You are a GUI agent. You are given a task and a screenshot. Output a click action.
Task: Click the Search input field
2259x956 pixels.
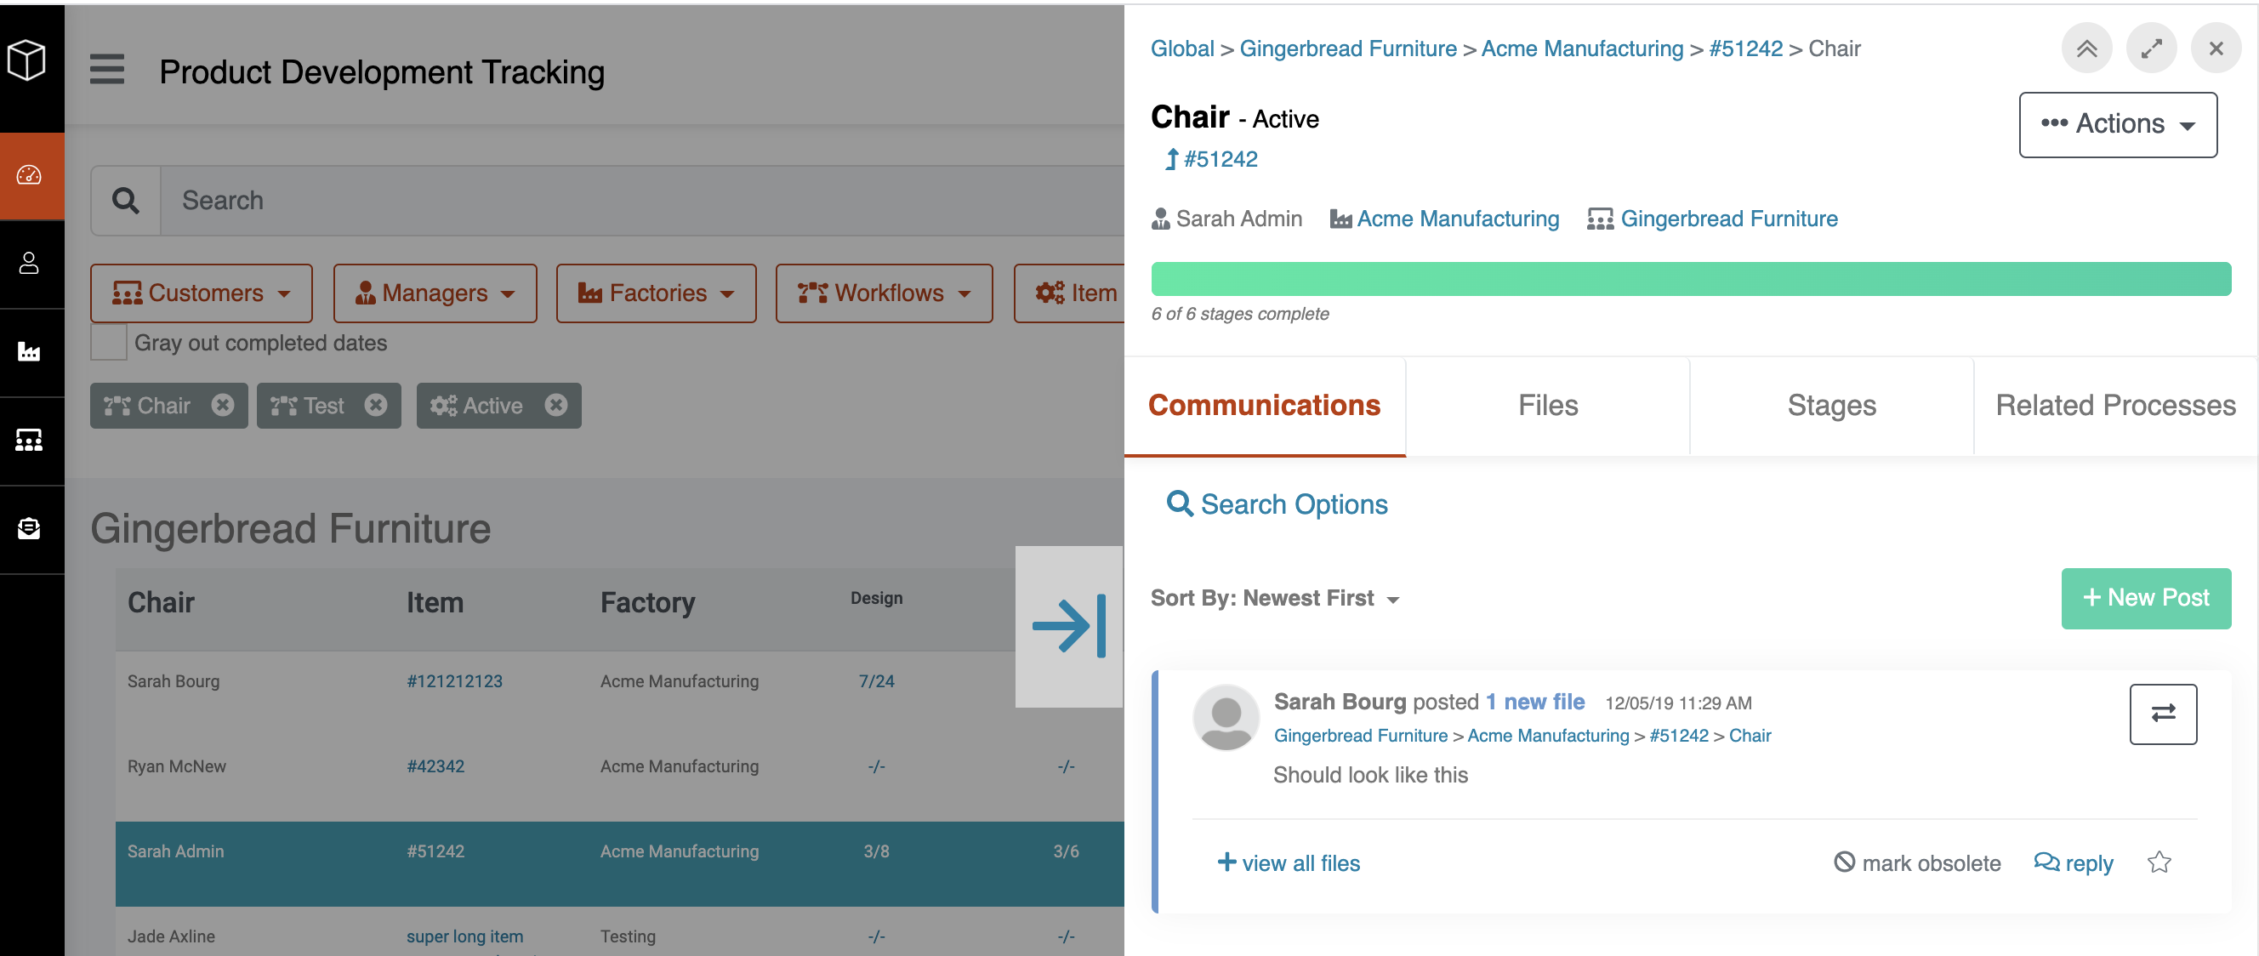pyautogui.click(x=643, y=201)
